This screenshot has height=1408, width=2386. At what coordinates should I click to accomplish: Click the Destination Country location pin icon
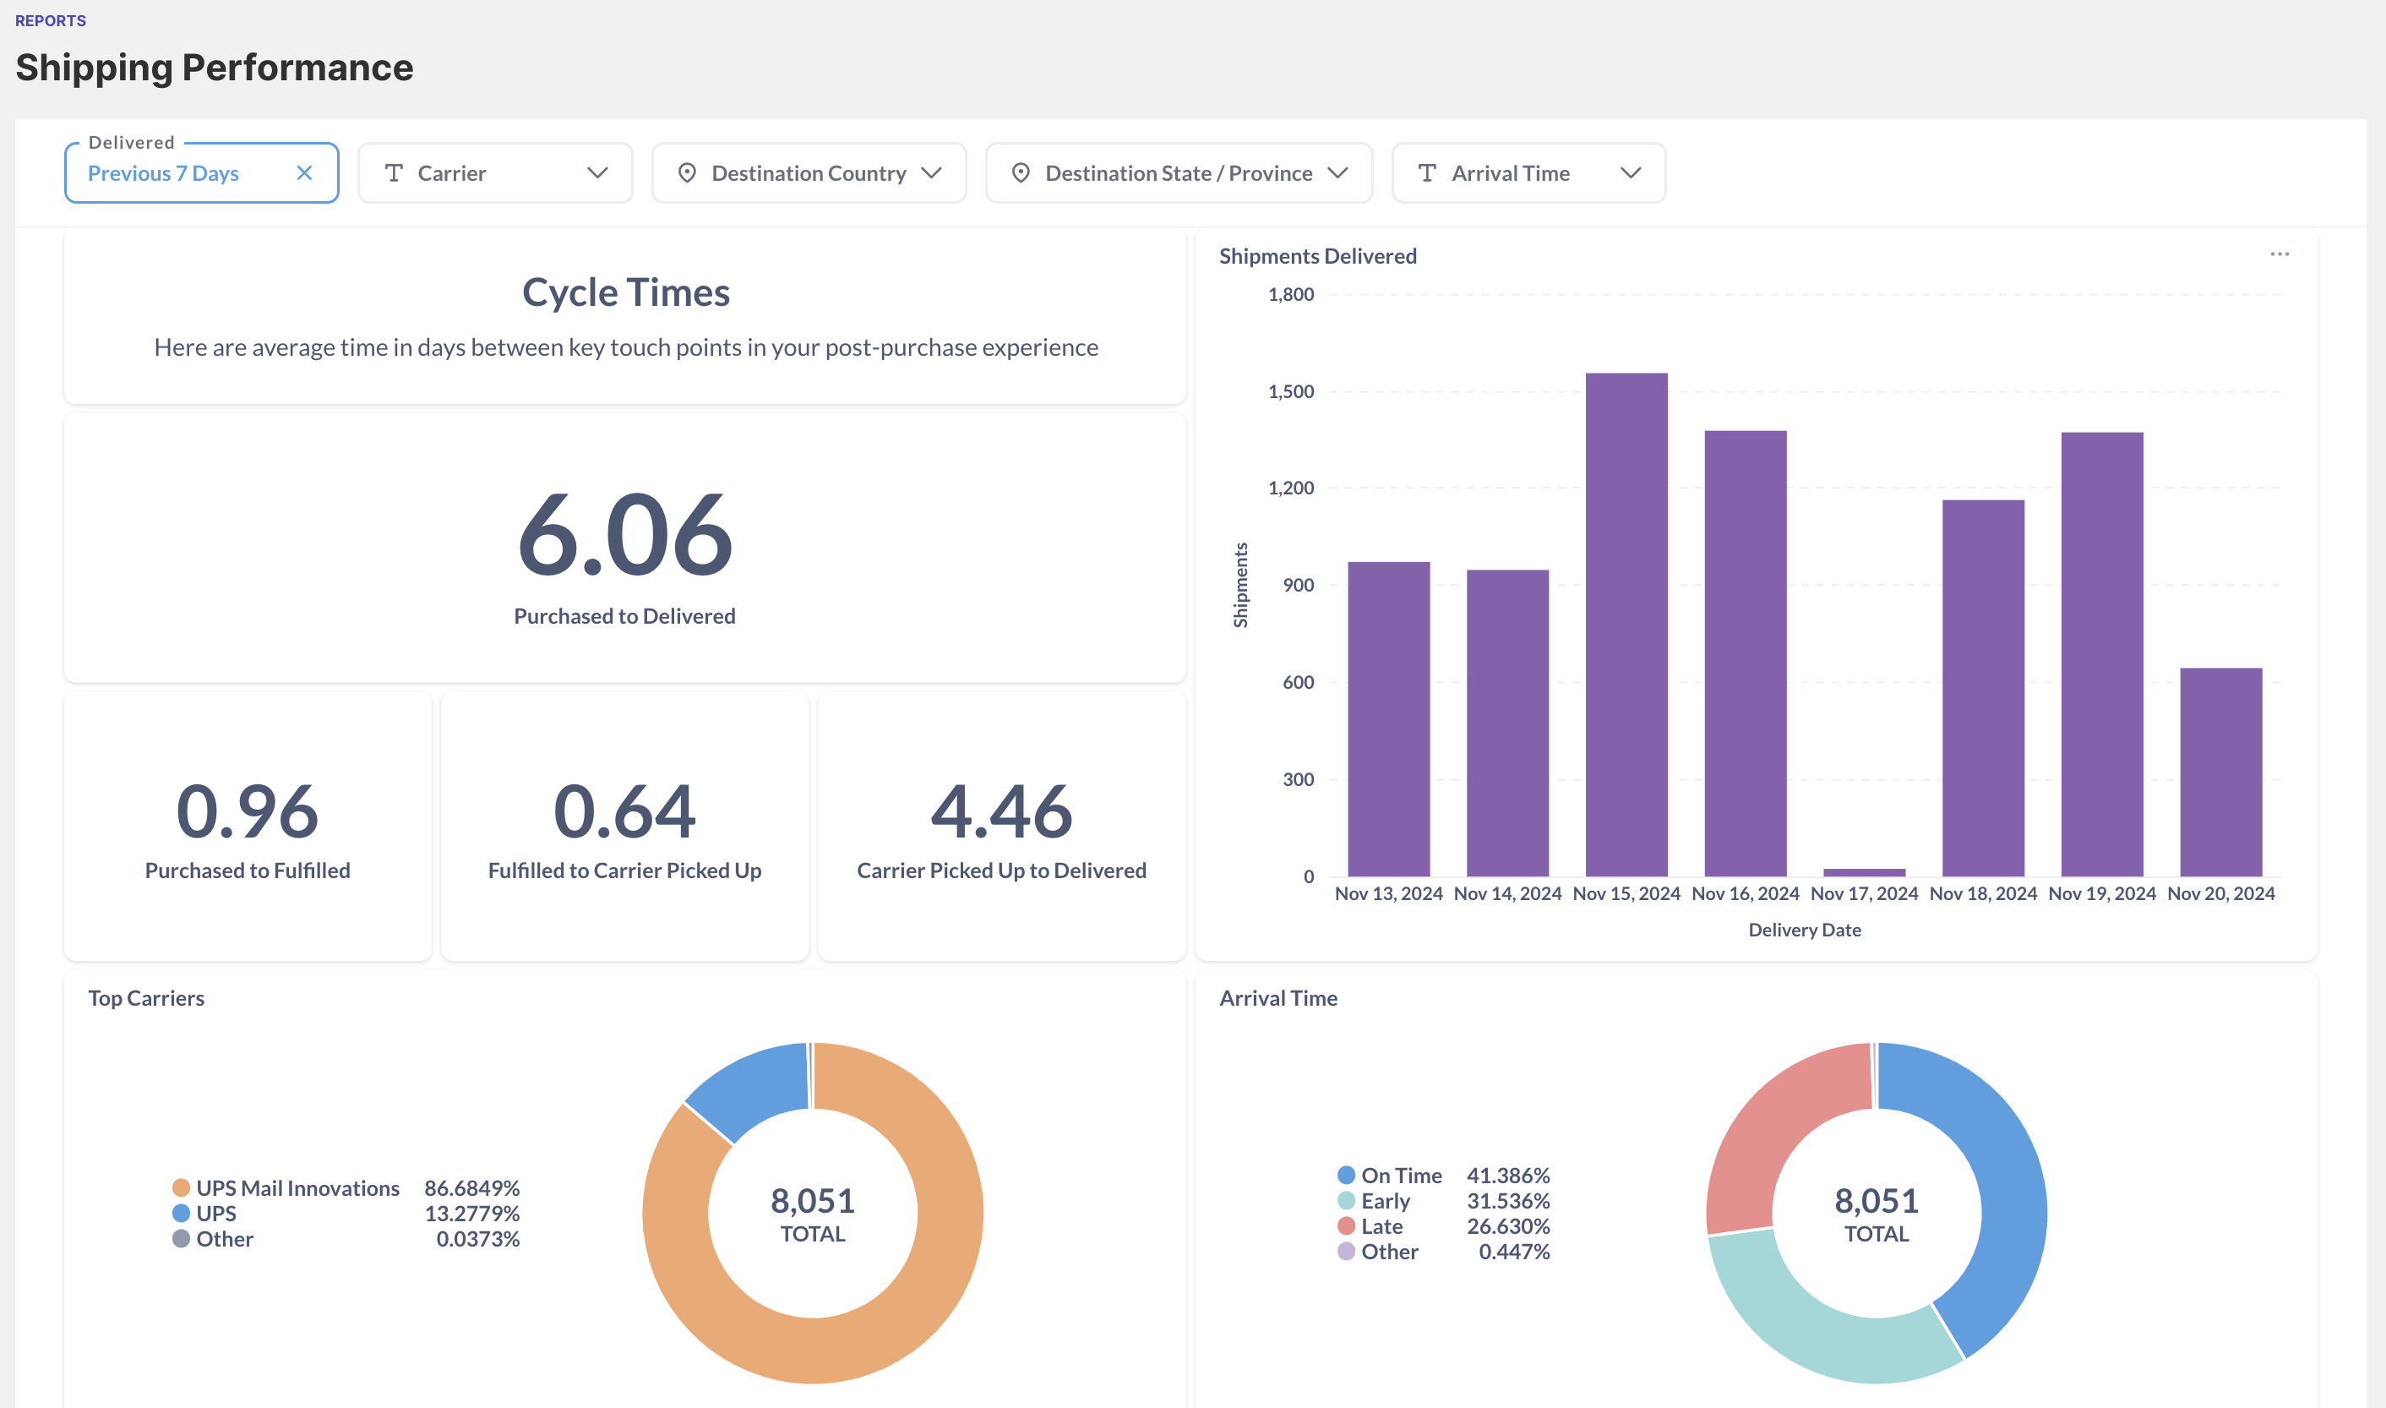tap(688, 172)
